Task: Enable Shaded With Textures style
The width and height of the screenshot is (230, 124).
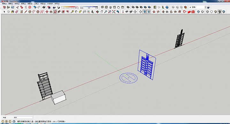Action: (220, 12)
